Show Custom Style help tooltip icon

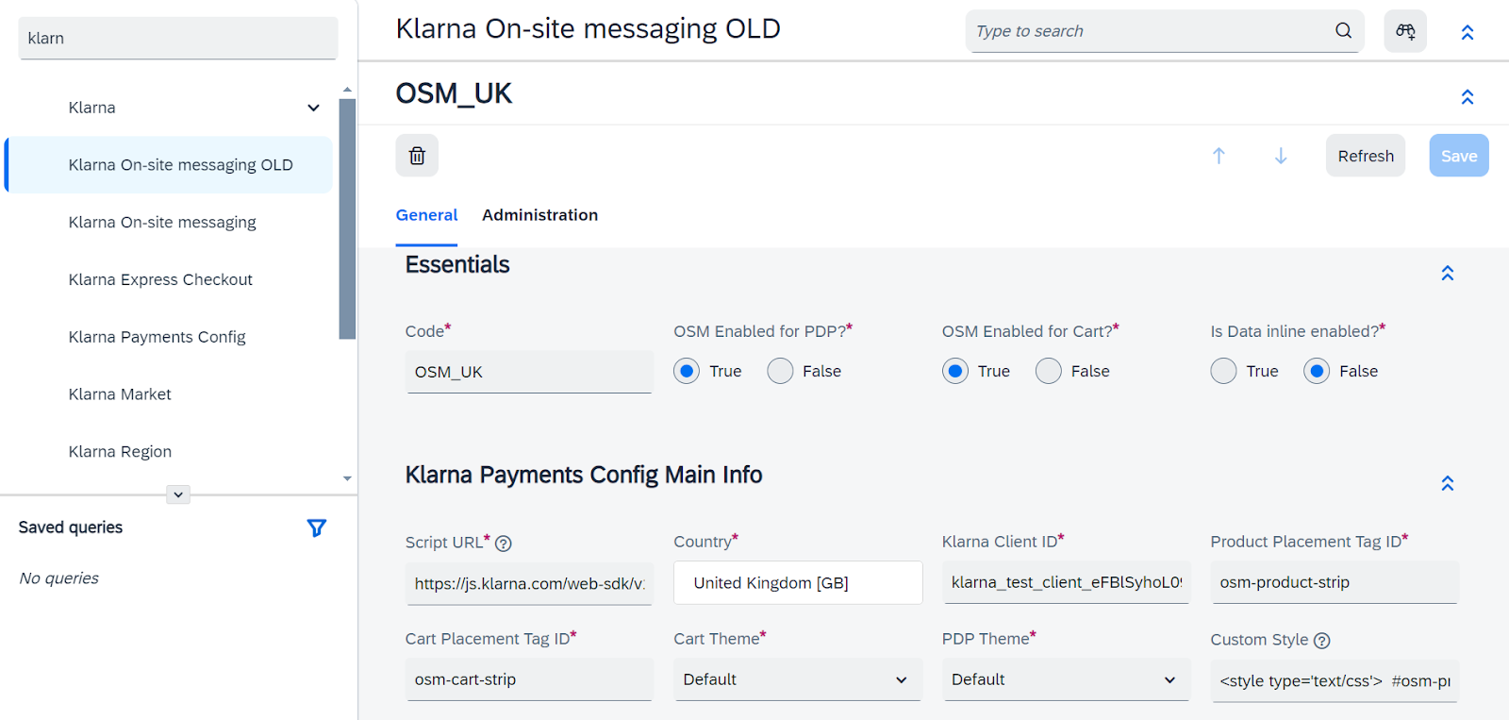pyautogui.click(x=1322, y=641)
